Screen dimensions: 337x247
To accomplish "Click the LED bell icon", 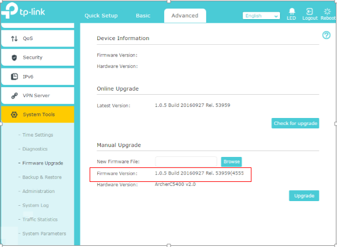I will [x=292, y=12].
